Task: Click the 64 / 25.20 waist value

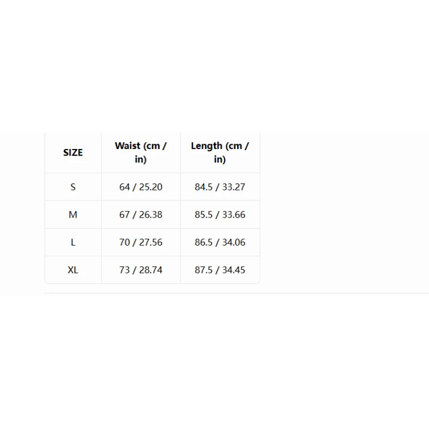Action: coord(140,187)
